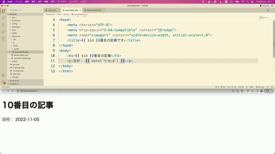Click browser forward arrow
This screenshot has height=154, width=275.
8,91
